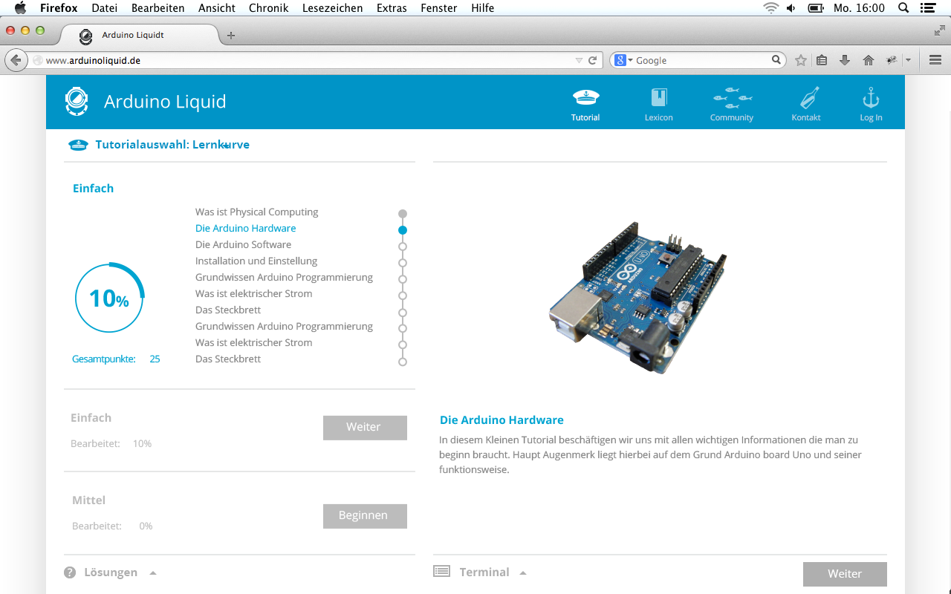Open the Ansicht menu
951x594 pixels.
[217, 8]
